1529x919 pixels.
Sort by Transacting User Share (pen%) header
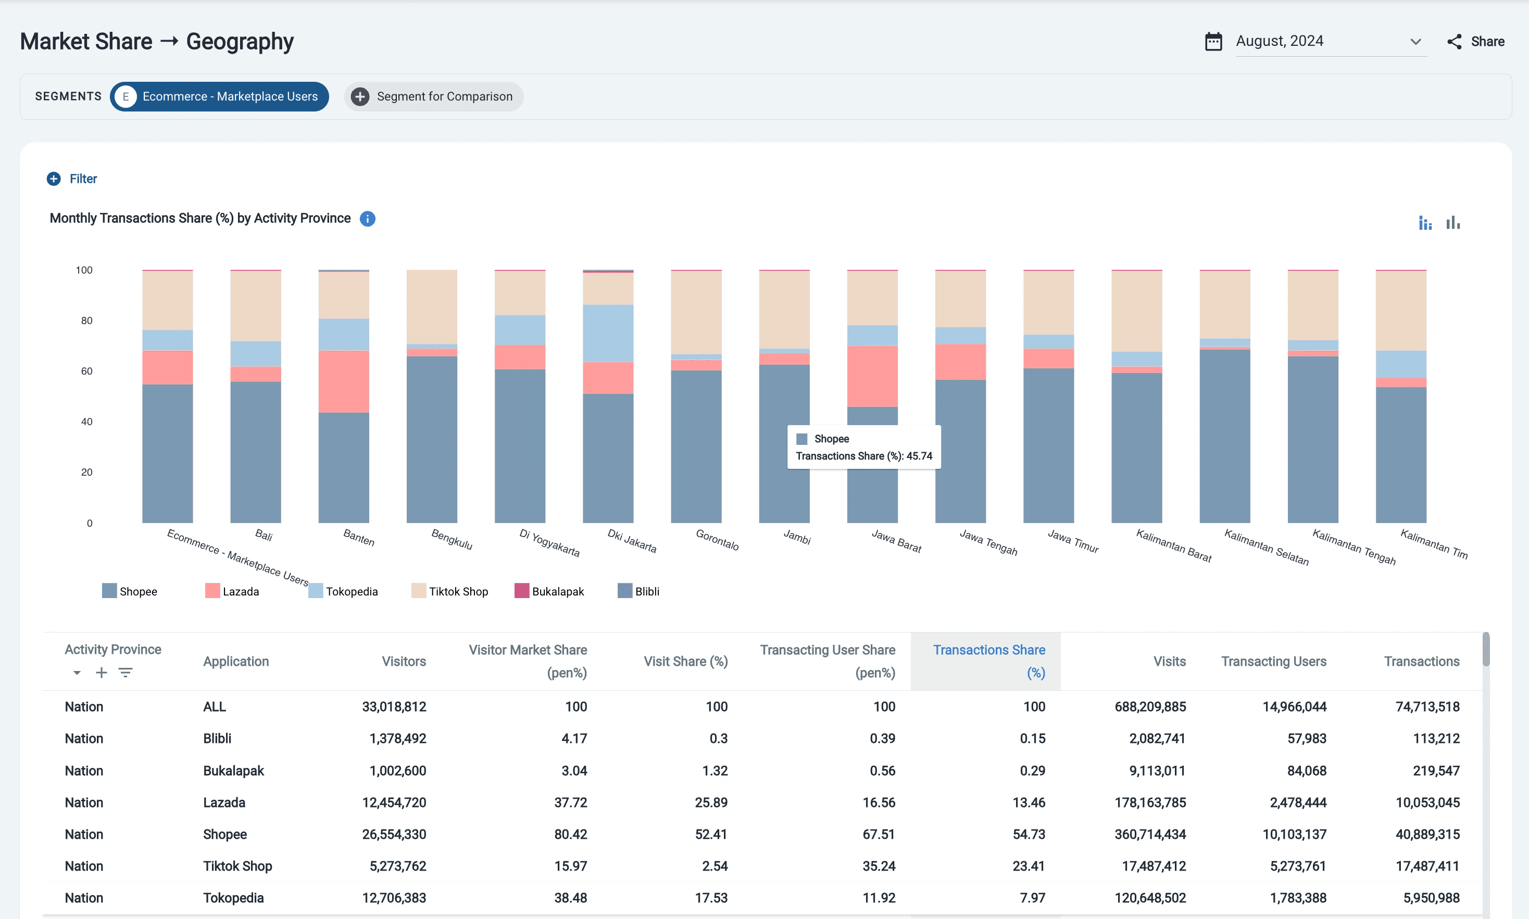(828, 662)
